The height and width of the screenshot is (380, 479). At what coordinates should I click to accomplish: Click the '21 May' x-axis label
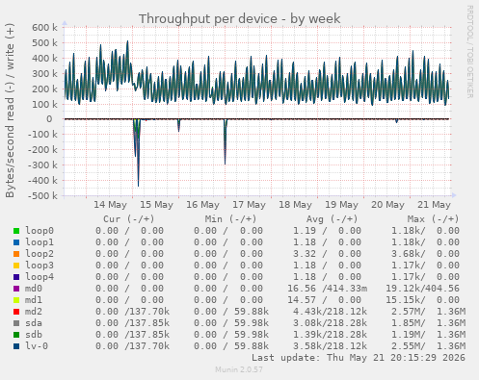434,205
